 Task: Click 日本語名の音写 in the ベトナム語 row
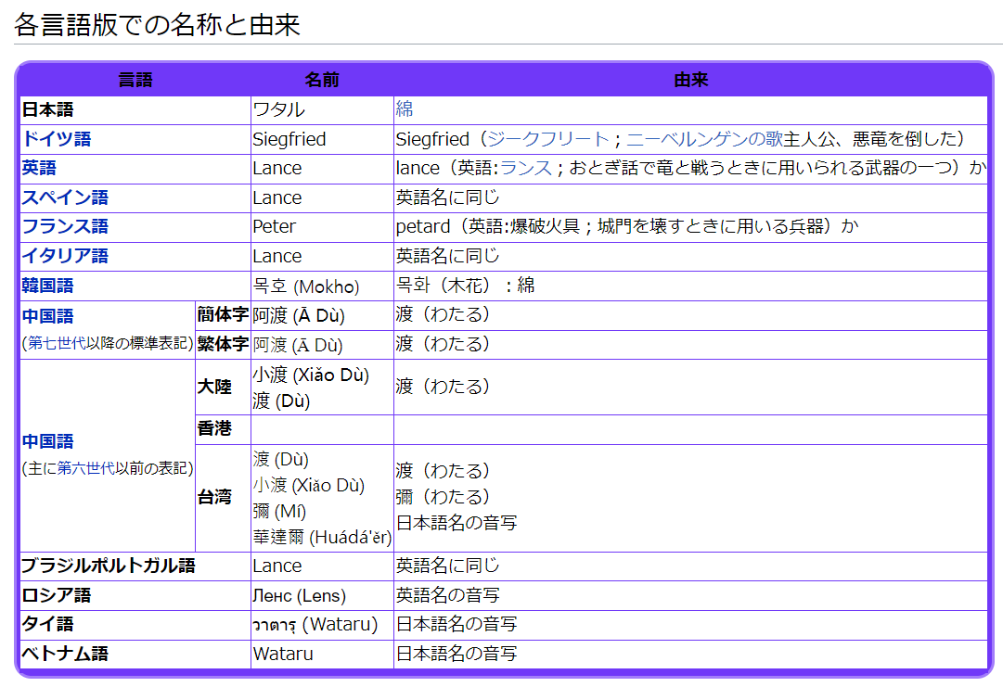click(x=456, y=653)
